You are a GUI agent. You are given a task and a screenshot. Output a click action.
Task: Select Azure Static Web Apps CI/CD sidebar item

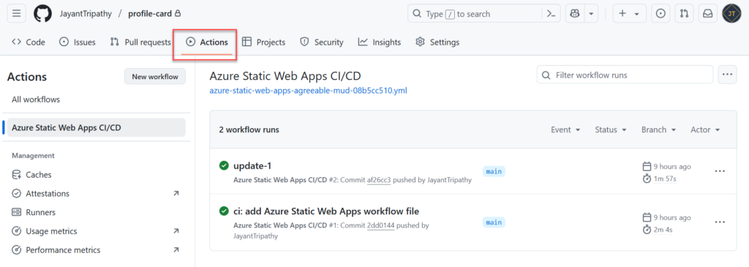tap(96, 127)
